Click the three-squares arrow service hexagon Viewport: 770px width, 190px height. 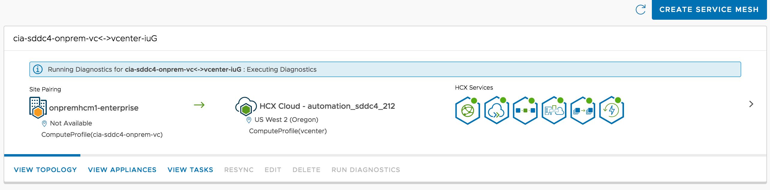(525, 111)
